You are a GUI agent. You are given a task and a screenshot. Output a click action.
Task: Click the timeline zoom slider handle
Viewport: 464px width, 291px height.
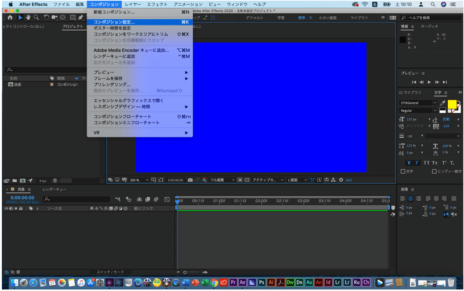tap(184, 272)
